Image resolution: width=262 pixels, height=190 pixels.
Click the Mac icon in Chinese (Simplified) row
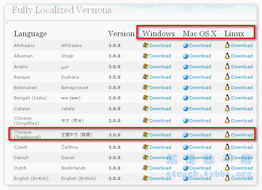(x=186, y=121)
